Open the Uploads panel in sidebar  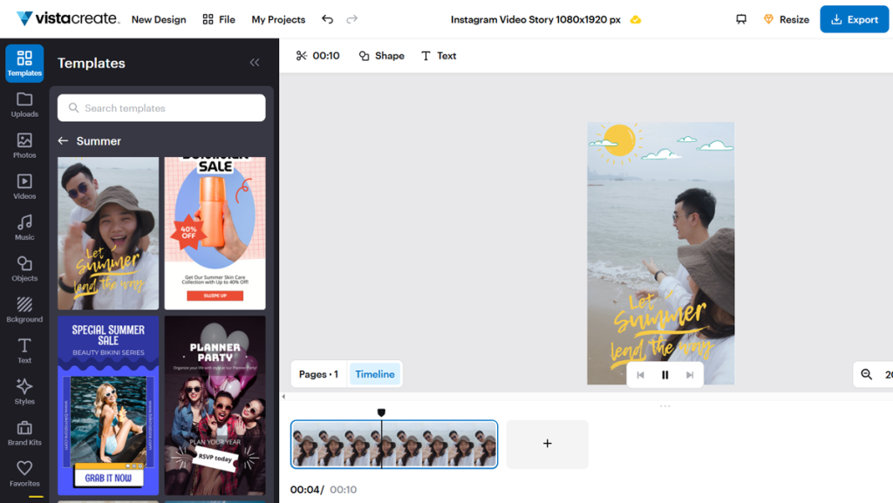[x=24, y=104]
